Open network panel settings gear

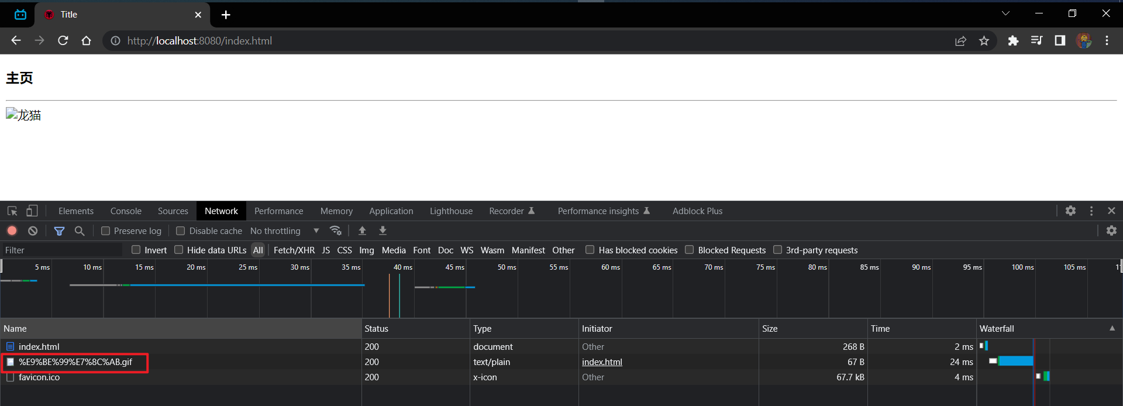tap(1111, 230)
